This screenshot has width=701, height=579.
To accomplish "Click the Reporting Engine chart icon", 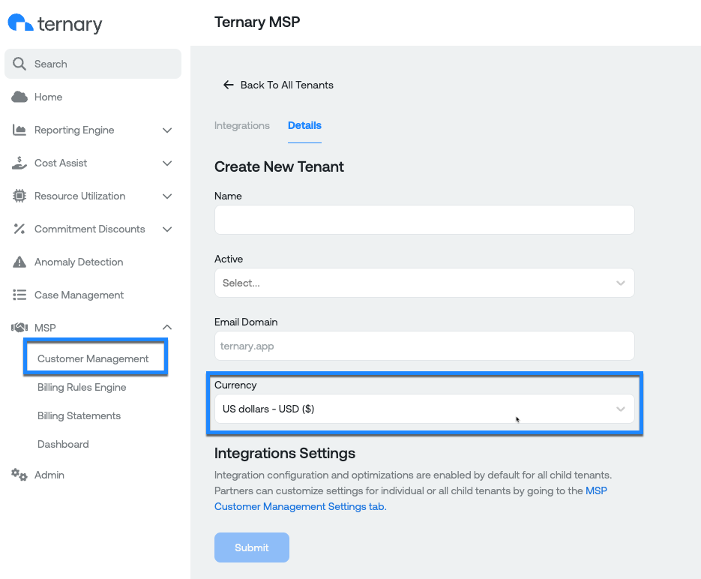I will pos(19,130).
